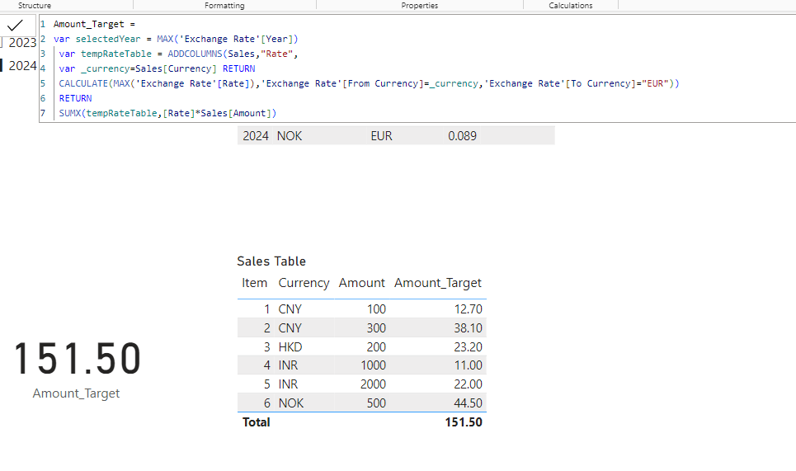Open the Formatting ribbon group
The image size is (796, 471).
[224, 6]
